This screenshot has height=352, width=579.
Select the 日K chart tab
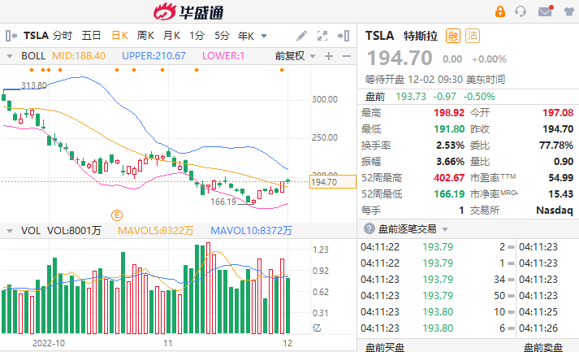tap(119, 36)
